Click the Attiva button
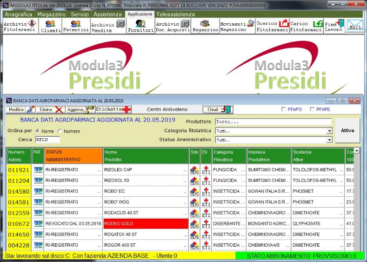The image size is (367, 262). (x=347, y=130)
